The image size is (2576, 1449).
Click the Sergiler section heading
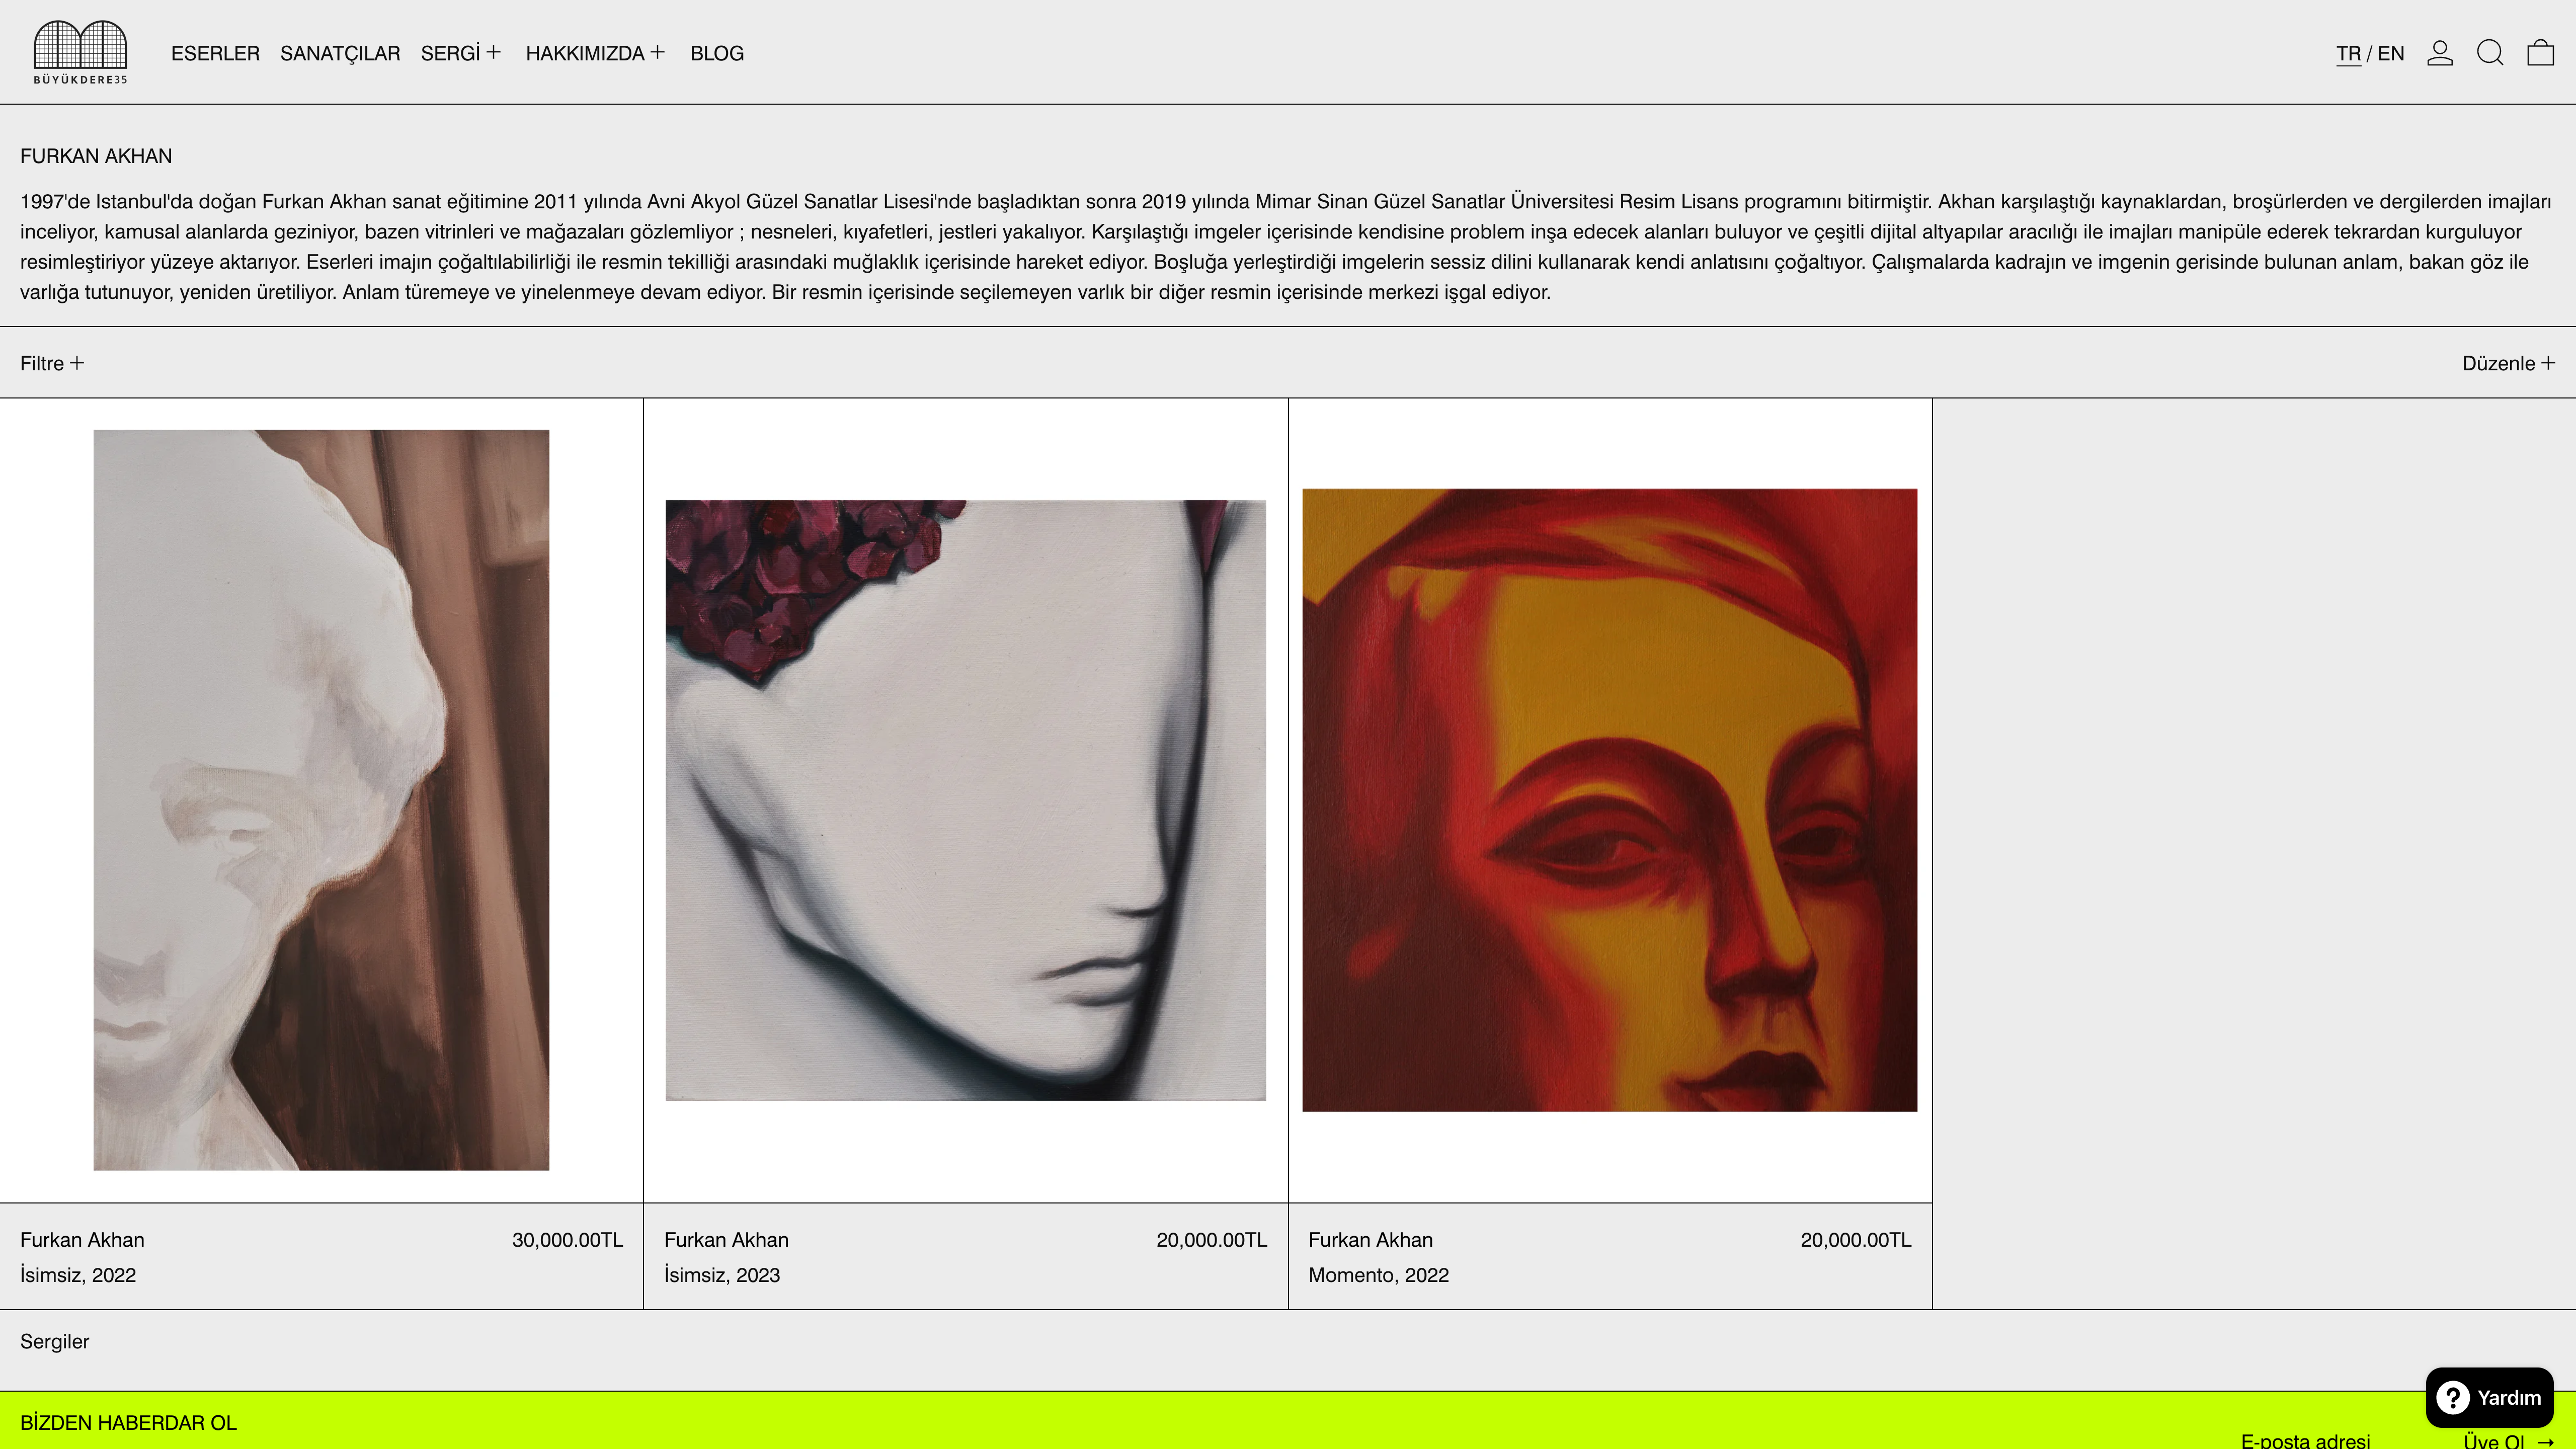click(54, 1341)
